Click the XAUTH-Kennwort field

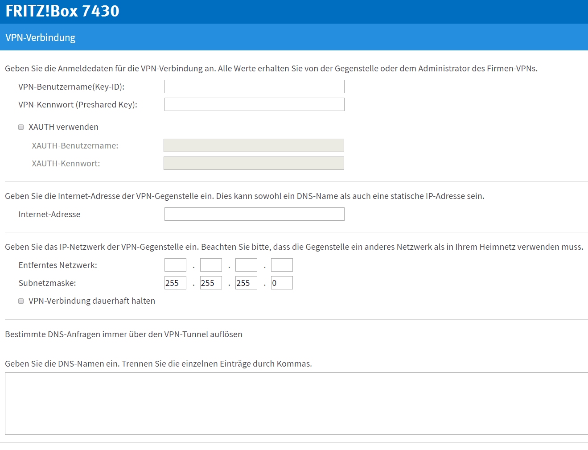pyautogui.click(x=254, y=163)
